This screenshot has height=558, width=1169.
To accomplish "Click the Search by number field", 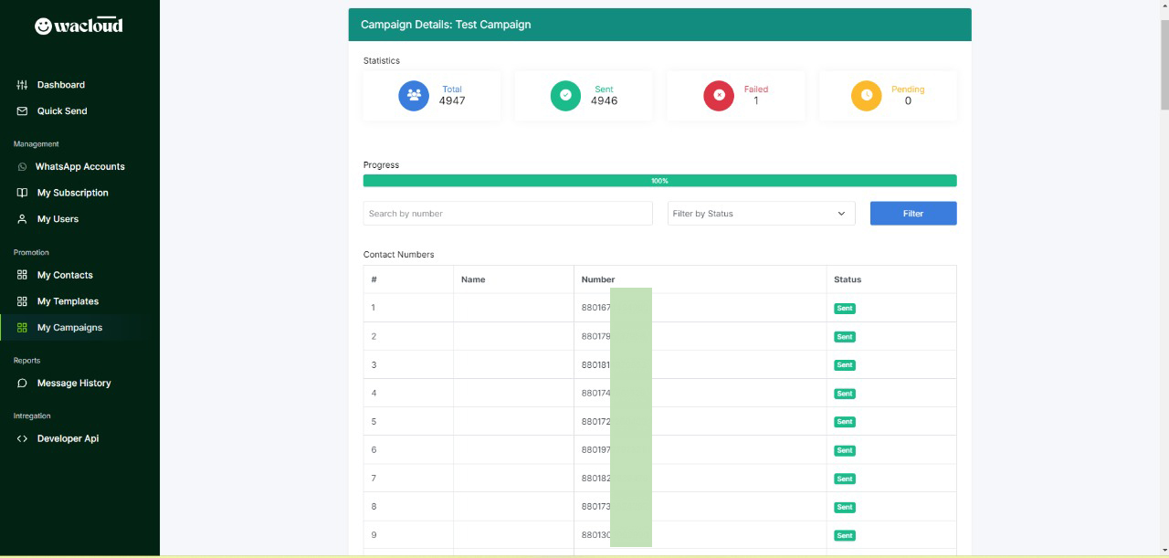I will point(508,214).
